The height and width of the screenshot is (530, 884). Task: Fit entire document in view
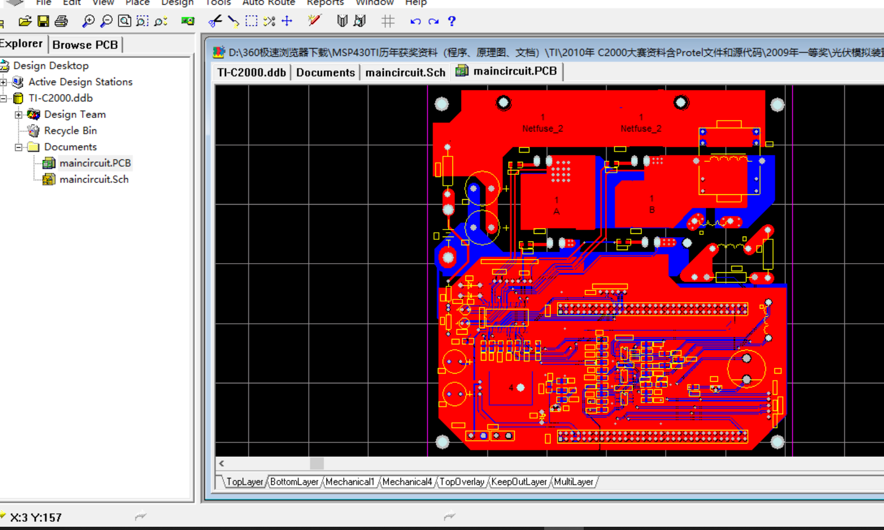coord(124,21)
